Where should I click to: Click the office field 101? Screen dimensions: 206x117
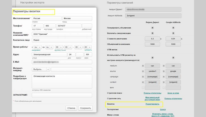point(88,54)
